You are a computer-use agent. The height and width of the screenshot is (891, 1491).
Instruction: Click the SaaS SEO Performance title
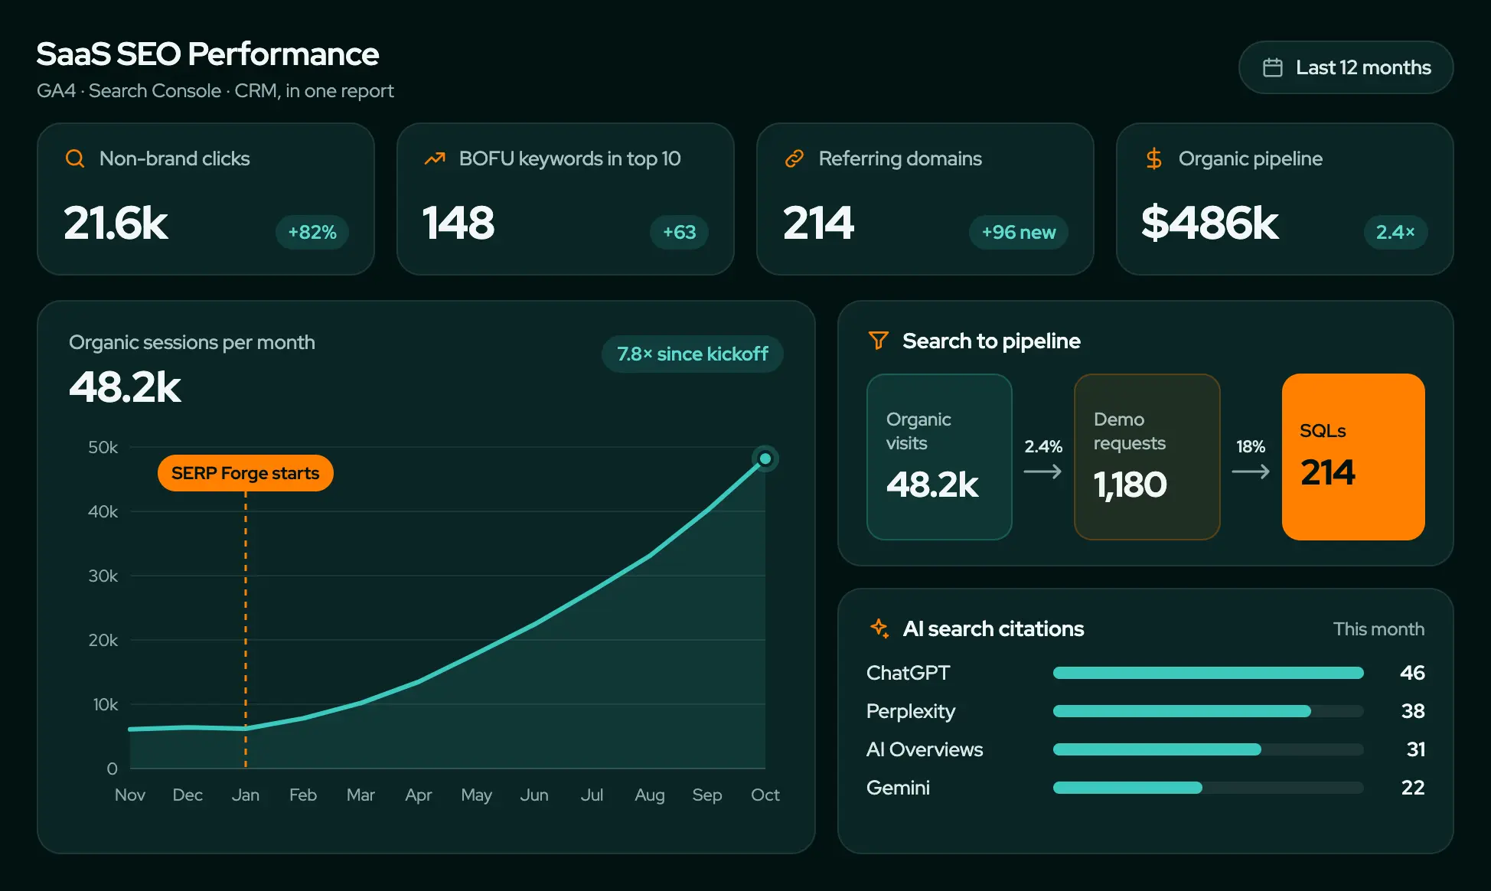[x=207, y=54]
